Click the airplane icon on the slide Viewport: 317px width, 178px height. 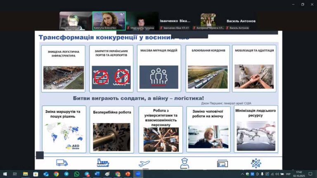tap(144, 163)
